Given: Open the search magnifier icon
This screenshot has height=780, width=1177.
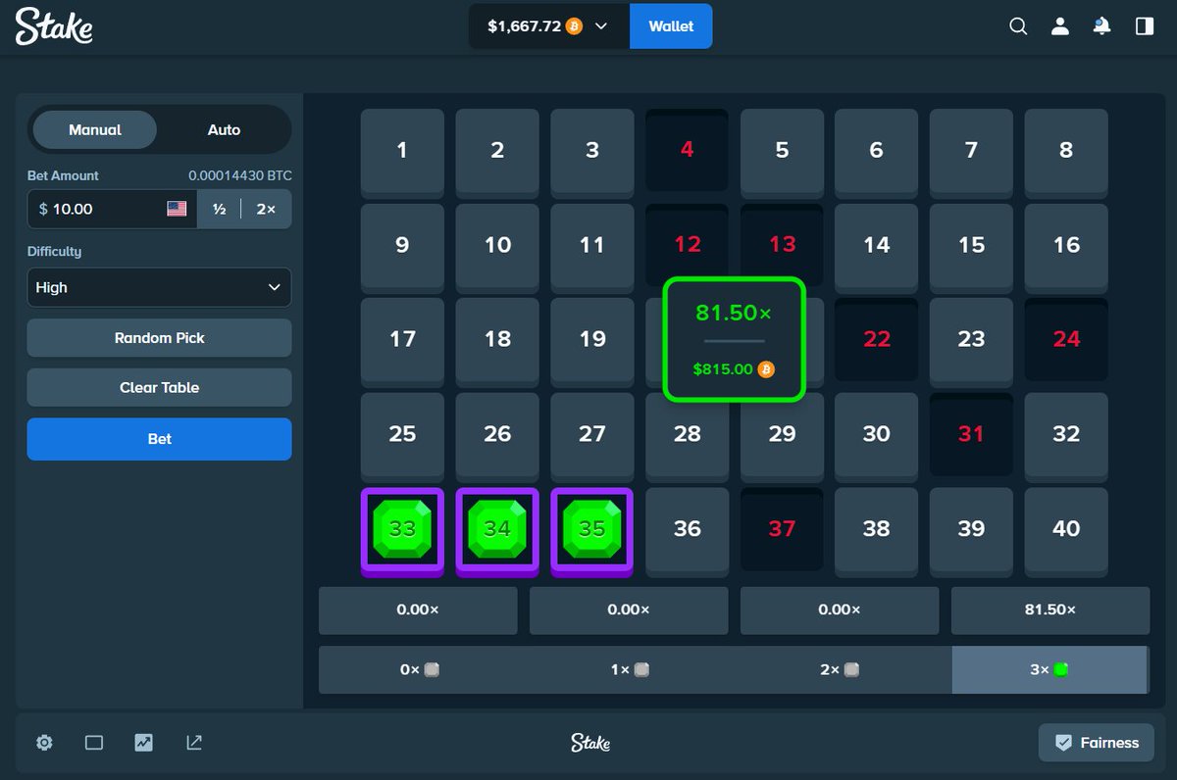Looking at the screenshot, I should tap(1018, 26).
